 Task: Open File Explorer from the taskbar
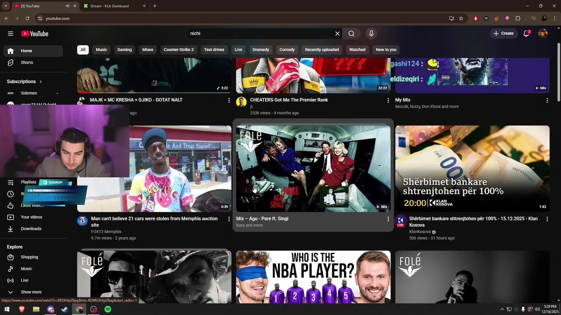click(x=36, y=309)
